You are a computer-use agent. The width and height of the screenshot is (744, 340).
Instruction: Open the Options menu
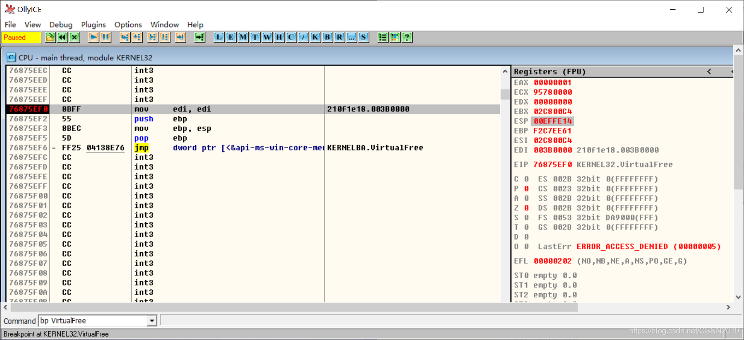128,25
